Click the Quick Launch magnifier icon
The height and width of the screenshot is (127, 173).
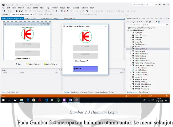(156, 5)
